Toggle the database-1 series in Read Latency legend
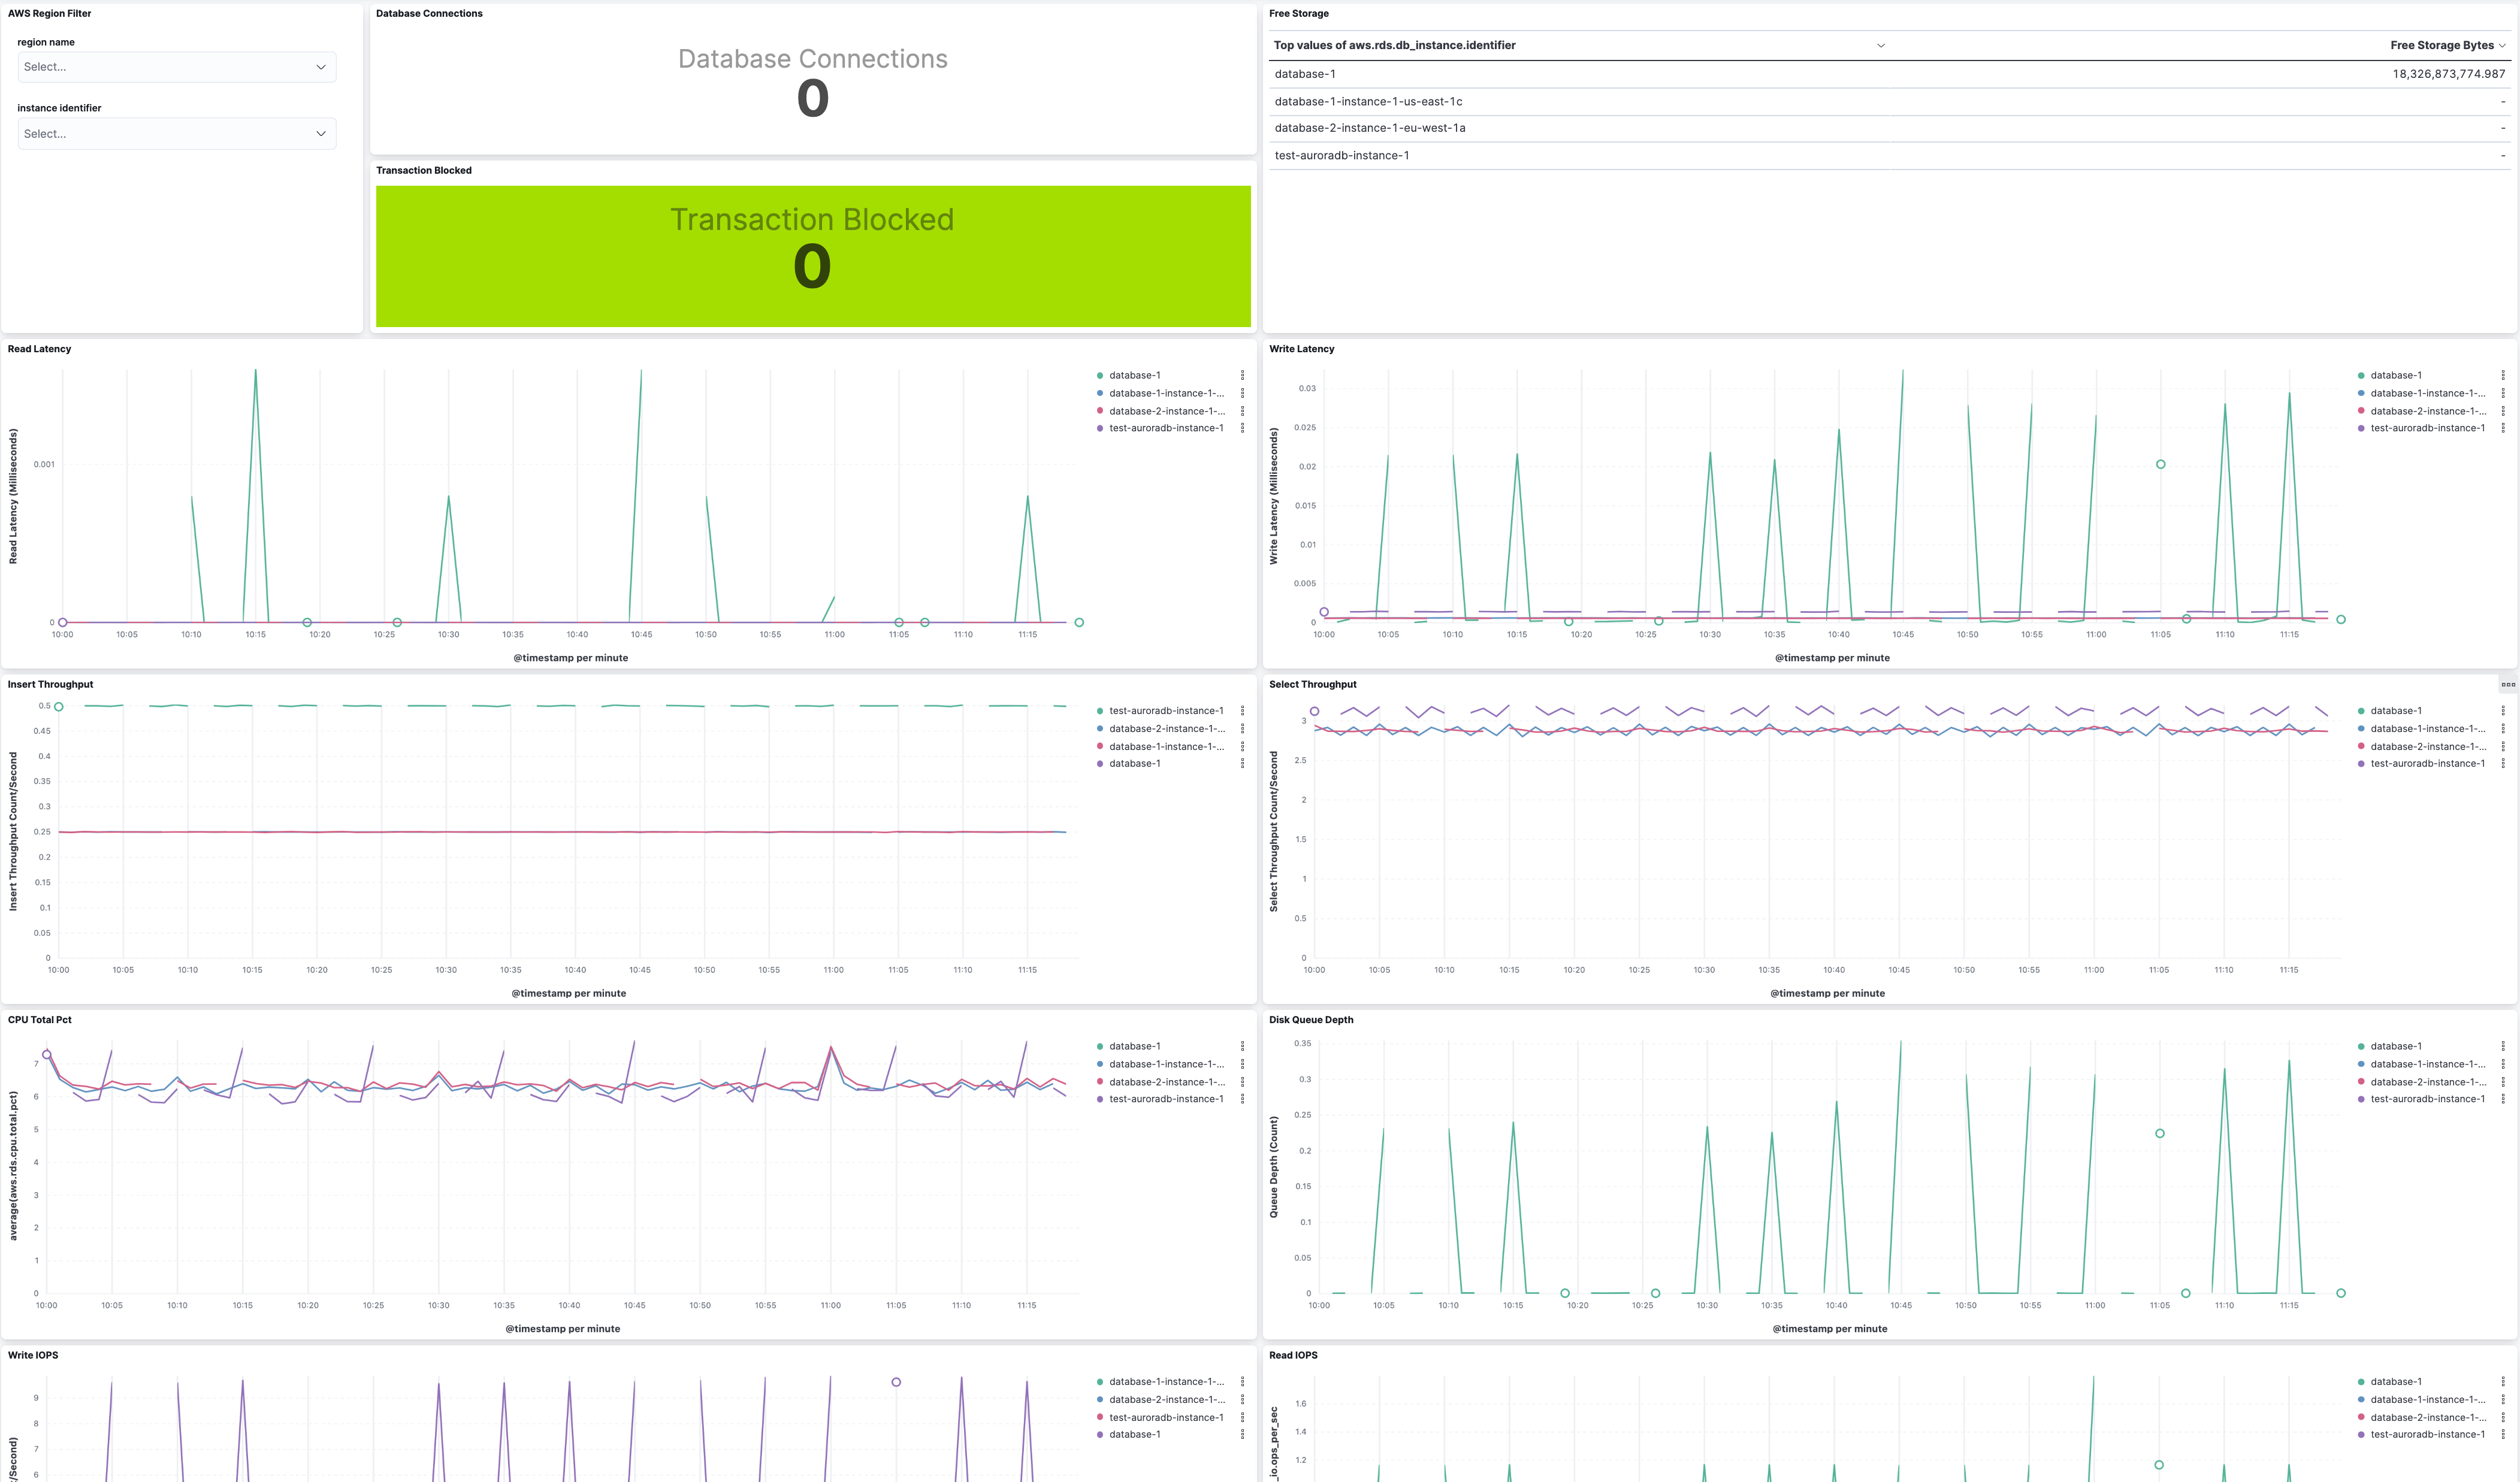Viewport: 2520px width, 1482px height. click(x=1135, y=375)
